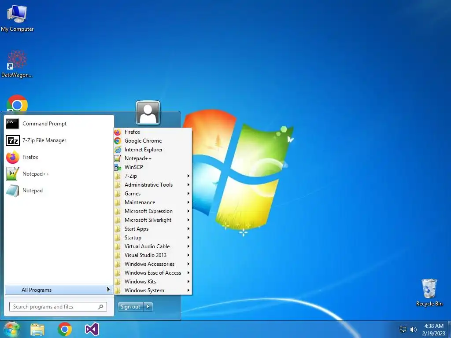The height and width of the screenshot is (338, 451).
Task: Click Internet Explorer icon in programs submenu
Action: point(117,150)
